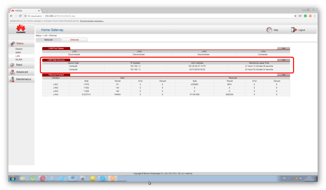Image resolution: width=326 pixels, height=190 pixels.
Task: Select WAN under Status
Action: point(18,52)
